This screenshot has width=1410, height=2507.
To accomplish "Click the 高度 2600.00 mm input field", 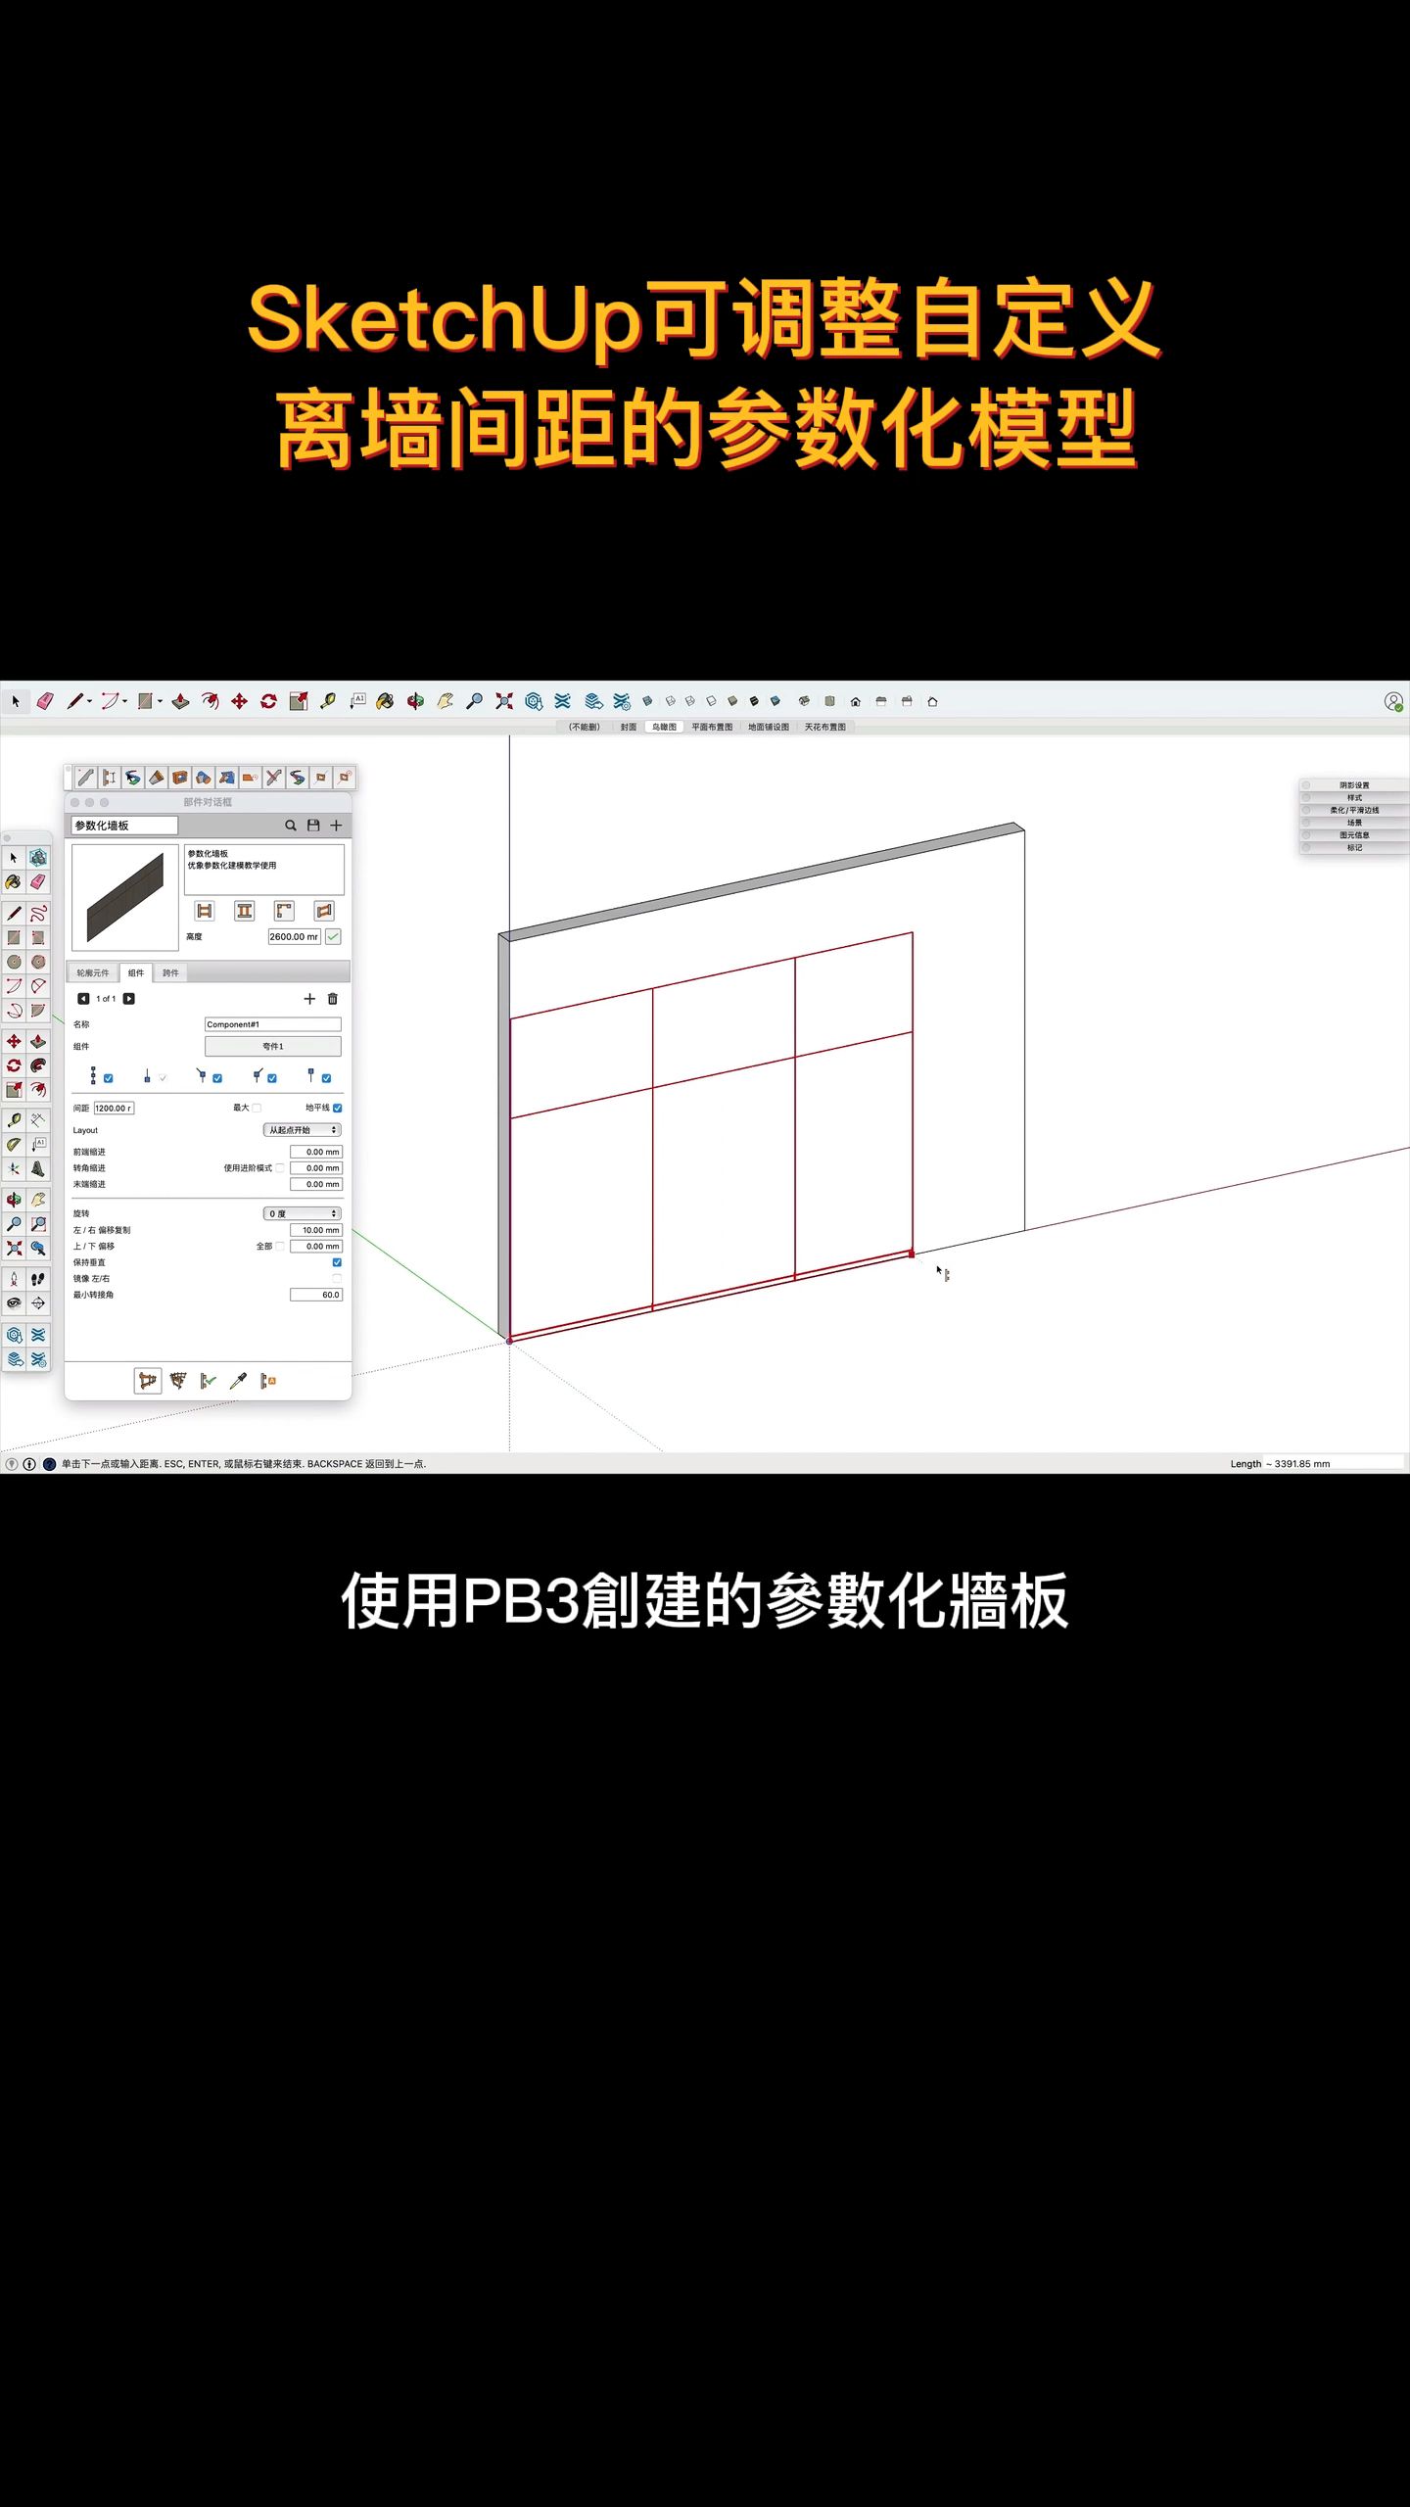I will click(294, 937).
